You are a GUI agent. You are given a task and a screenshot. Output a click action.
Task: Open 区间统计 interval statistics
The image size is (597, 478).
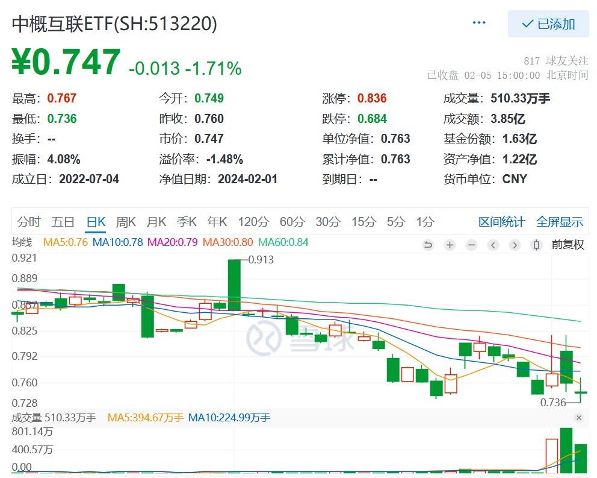pos(503,222)
